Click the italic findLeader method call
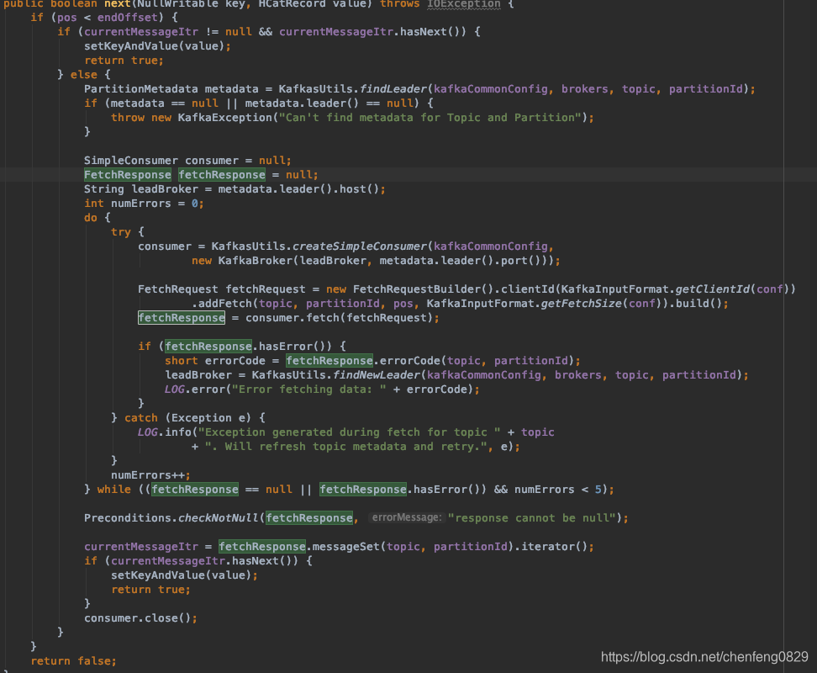 click(x=393, y=88)
